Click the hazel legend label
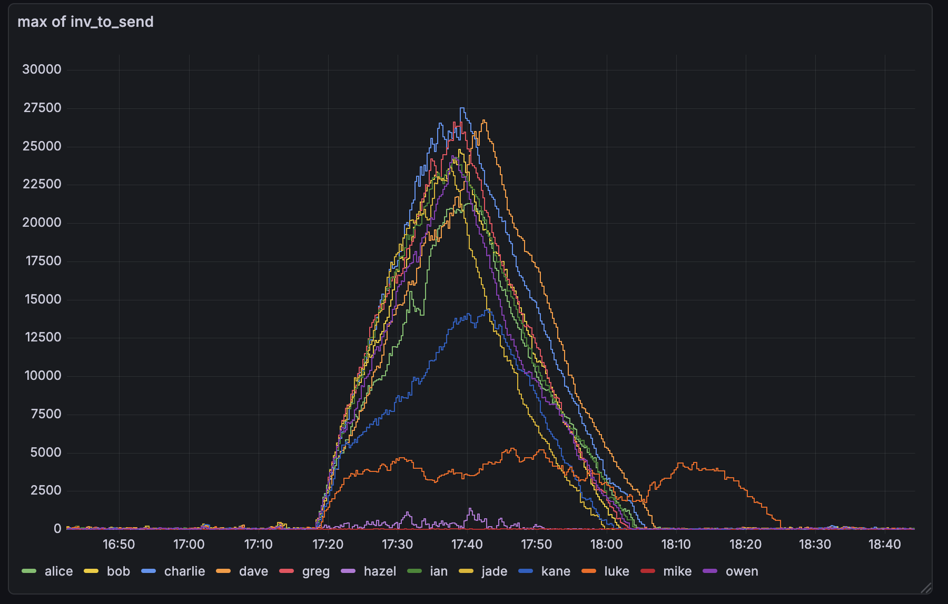This screenshot has height=604, width=948. 380,571
